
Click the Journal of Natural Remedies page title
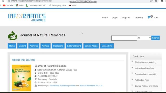(x=43, y=35)
